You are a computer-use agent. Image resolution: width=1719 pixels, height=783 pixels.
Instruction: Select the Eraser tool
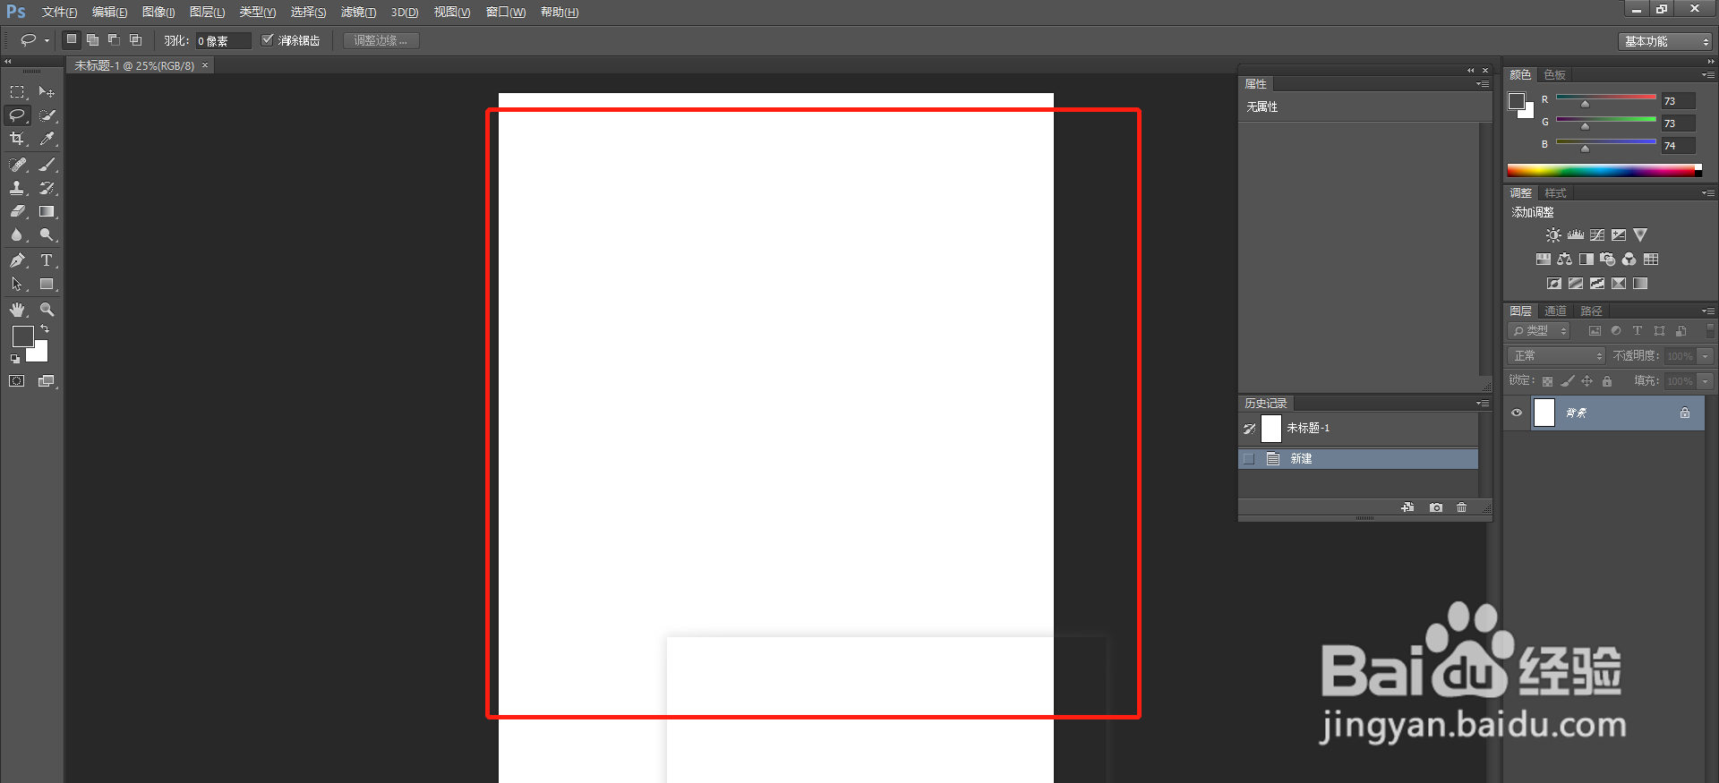(x=17, y=211)
